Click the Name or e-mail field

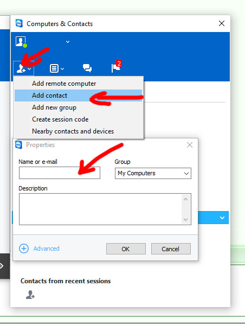[x=60, y=173]
